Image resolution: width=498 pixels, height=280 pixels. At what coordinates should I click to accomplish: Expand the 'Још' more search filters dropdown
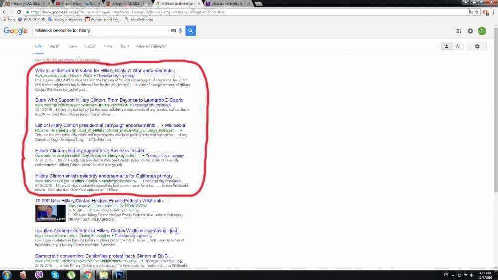pos(124,46)
